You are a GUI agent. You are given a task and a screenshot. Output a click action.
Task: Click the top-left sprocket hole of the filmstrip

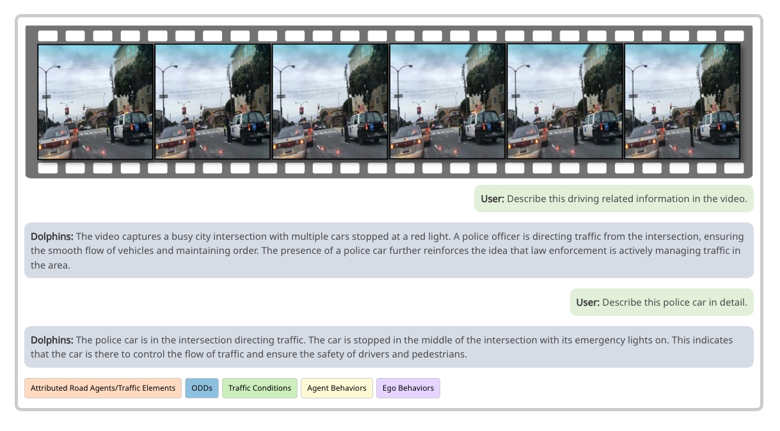coord(48,36)
